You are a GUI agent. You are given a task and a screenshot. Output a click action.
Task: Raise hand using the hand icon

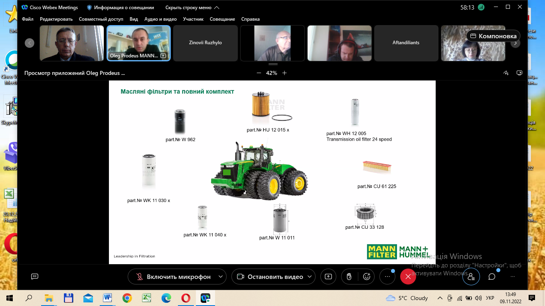(x=349, y=277)
